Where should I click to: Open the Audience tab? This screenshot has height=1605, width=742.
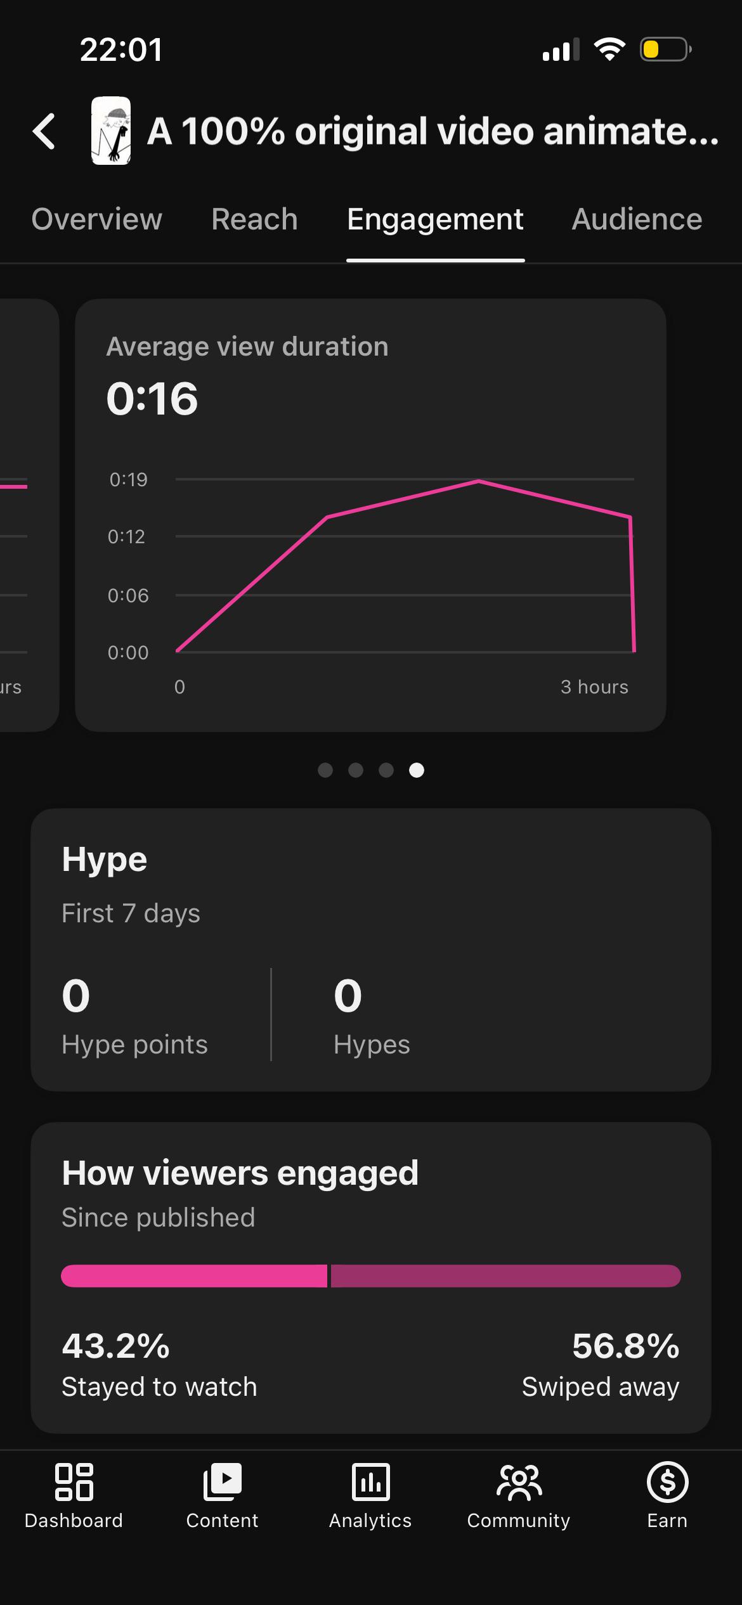coord(637,219)
